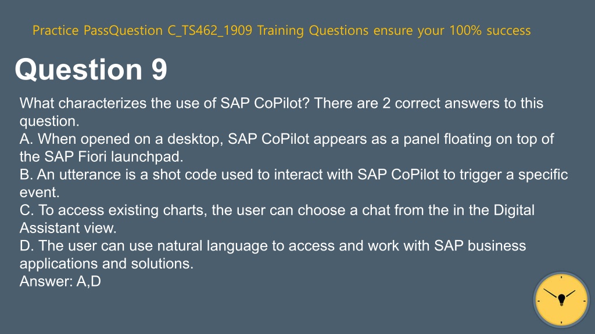
Task: Click the number 9 in the heading
Action: tap(159, 70)
